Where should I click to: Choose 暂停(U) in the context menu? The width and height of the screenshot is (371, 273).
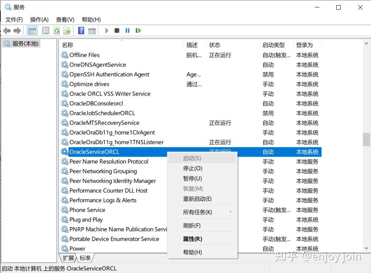tap(202, 179)
